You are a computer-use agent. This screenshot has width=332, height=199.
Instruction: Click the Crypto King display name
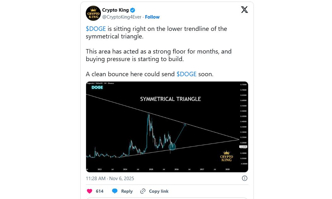pyautogui.click(x=115, y=10)
